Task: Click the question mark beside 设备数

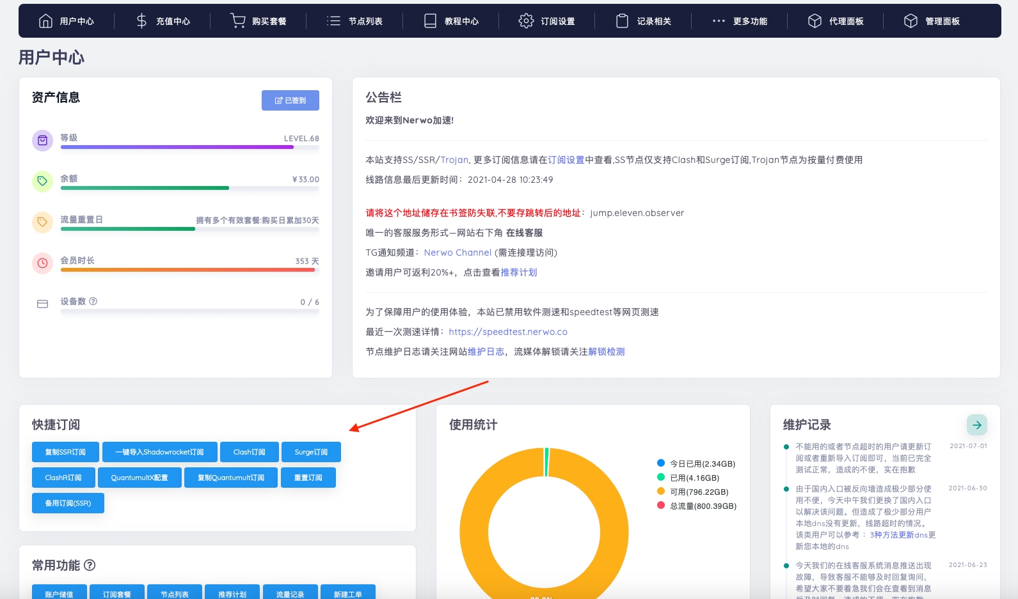Action: 93,301
